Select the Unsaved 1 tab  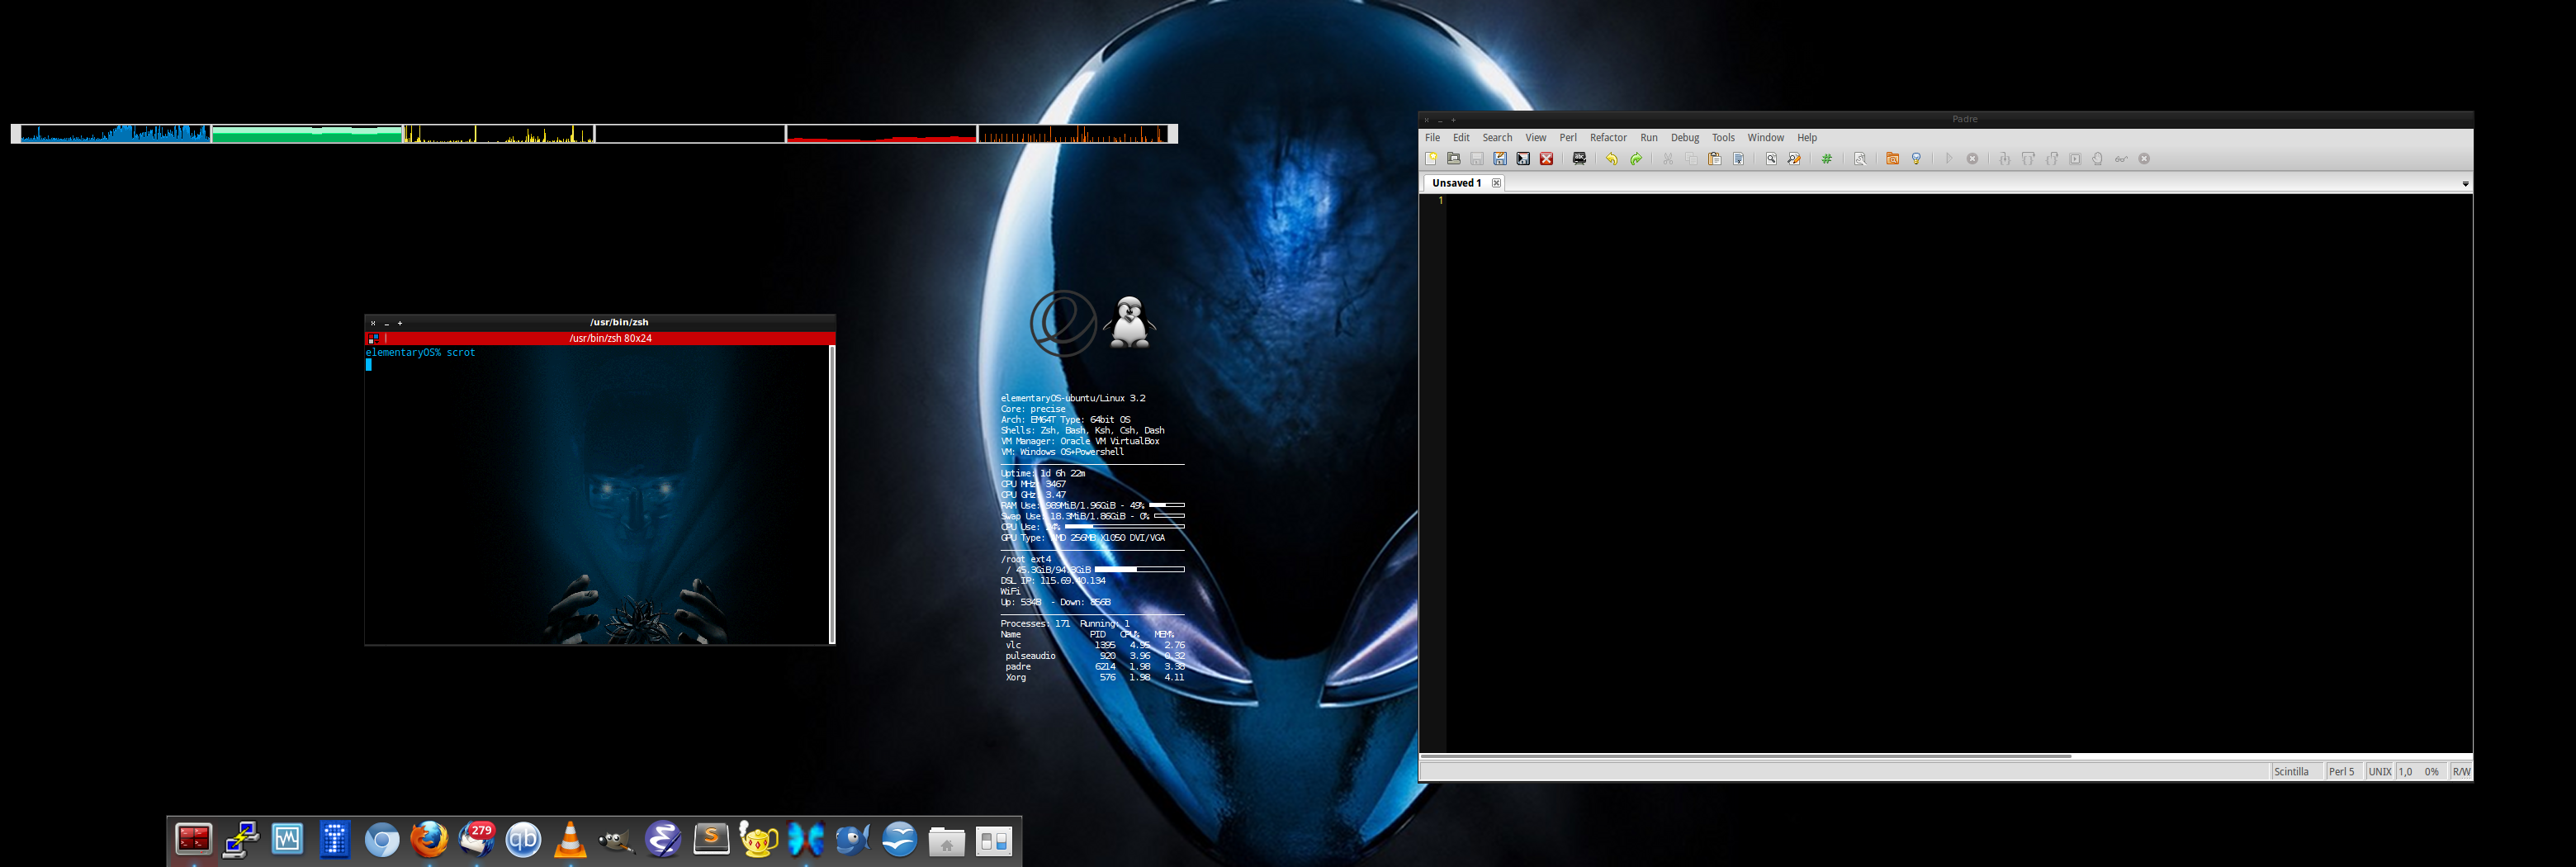click(1456, 183)
